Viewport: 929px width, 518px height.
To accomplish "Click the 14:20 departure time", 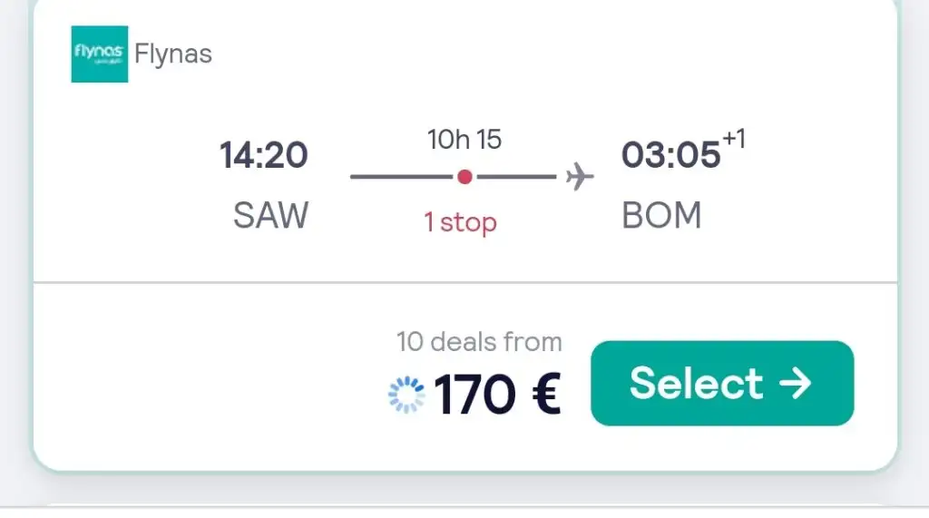I will (264, 155).
